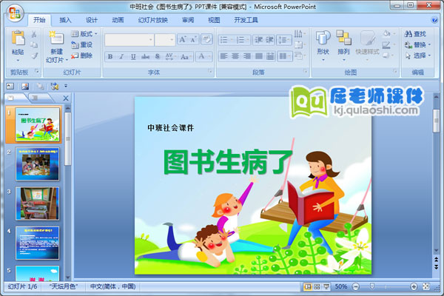The image size is (444, 296).
Task: Click the Cut scissors icon
Action: [34, 34]
